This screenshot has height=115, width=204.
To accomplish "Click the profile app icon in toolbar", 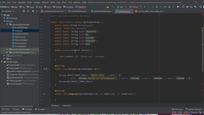I will coord(165,7).
